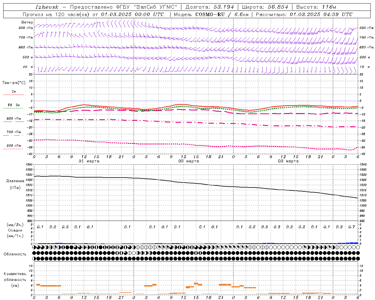The width and height of the screenshot is (375, 300).
Task: Click the 01 марта date label
Action: [89, 161]
